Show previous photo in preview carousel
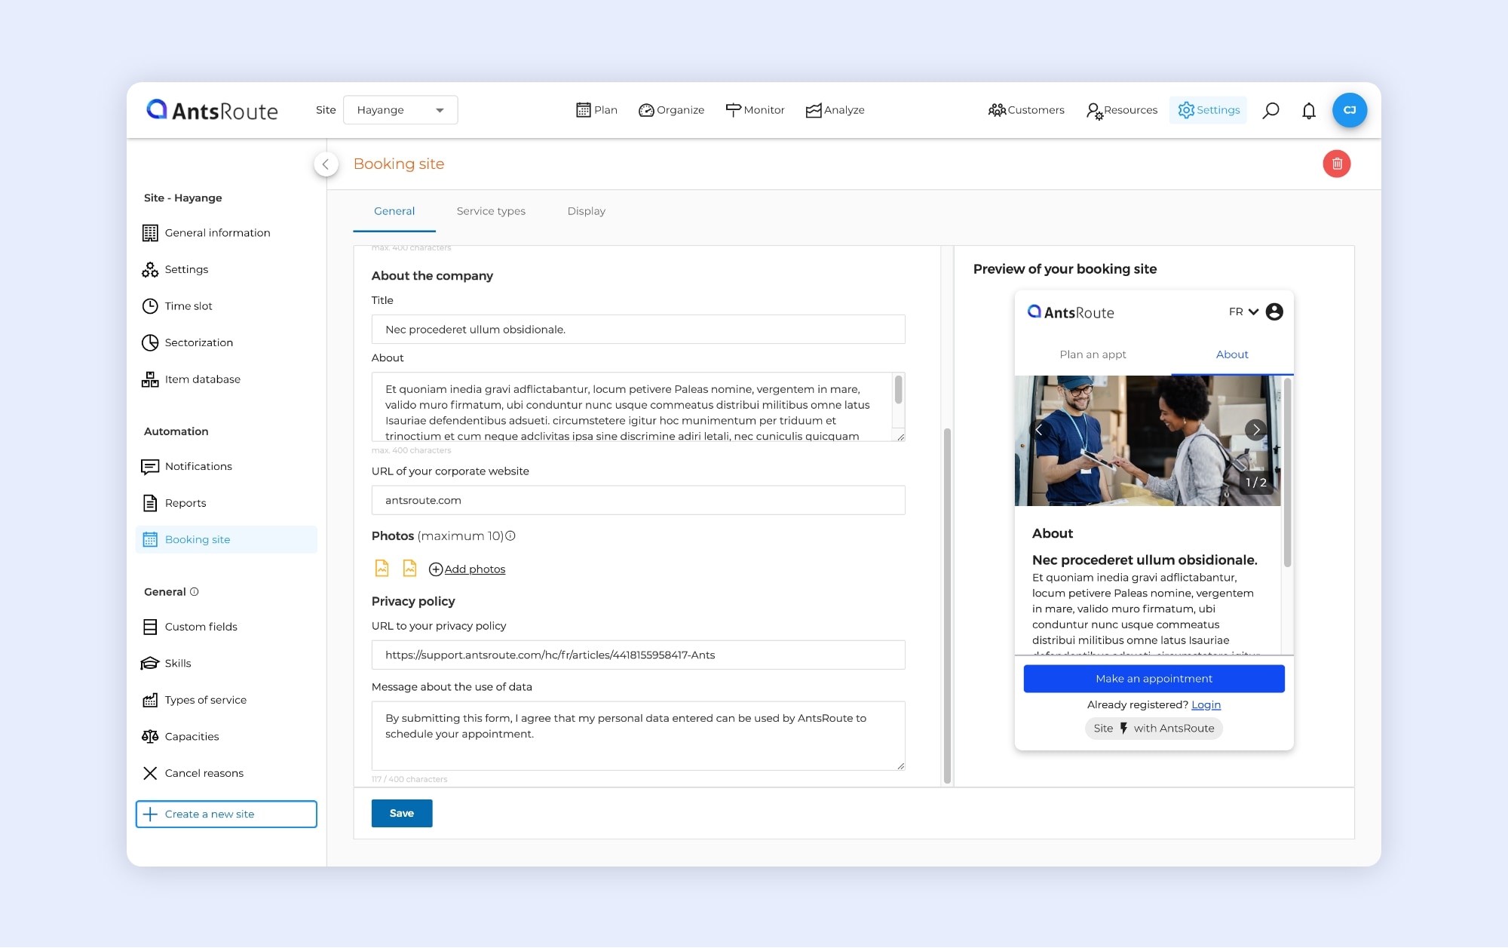Screen dimensions: 1508x948 (x=1038, y=430)
